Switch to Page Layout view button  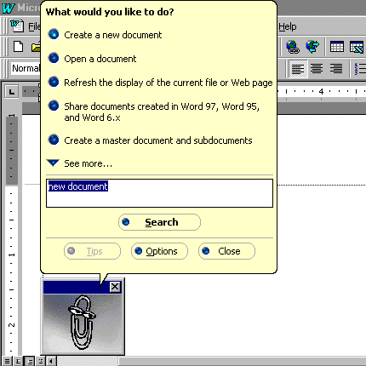click(30, 362)
